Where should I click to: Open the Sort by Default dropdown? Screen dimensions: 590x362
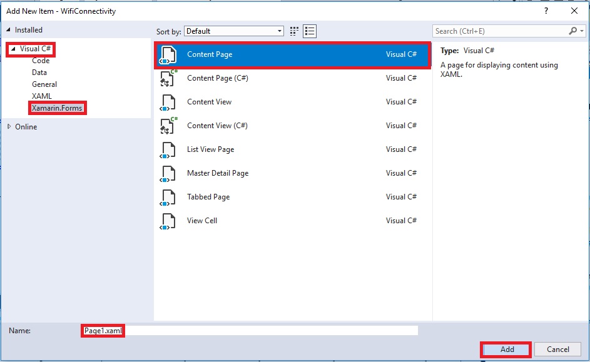pyautogui.click(x=234, y=31)
